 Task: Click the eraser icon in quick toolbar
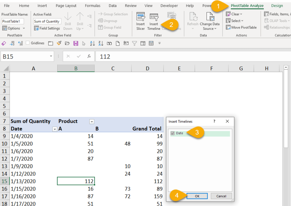pos(4,43)
